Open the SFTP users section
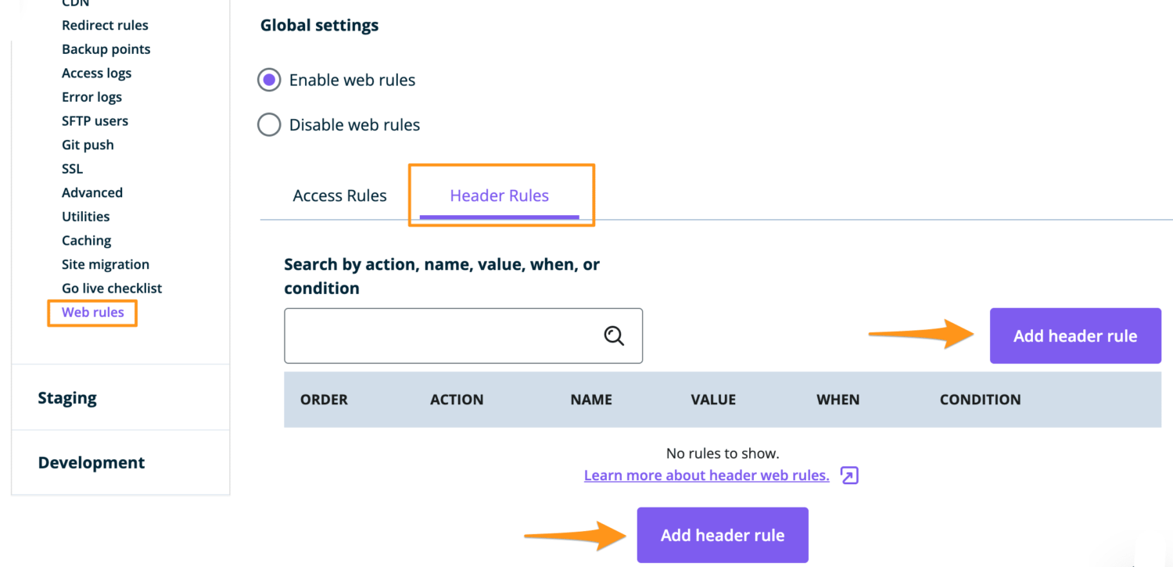The image size is (1173, 567). pyautogui.click(x=95, y=120)
